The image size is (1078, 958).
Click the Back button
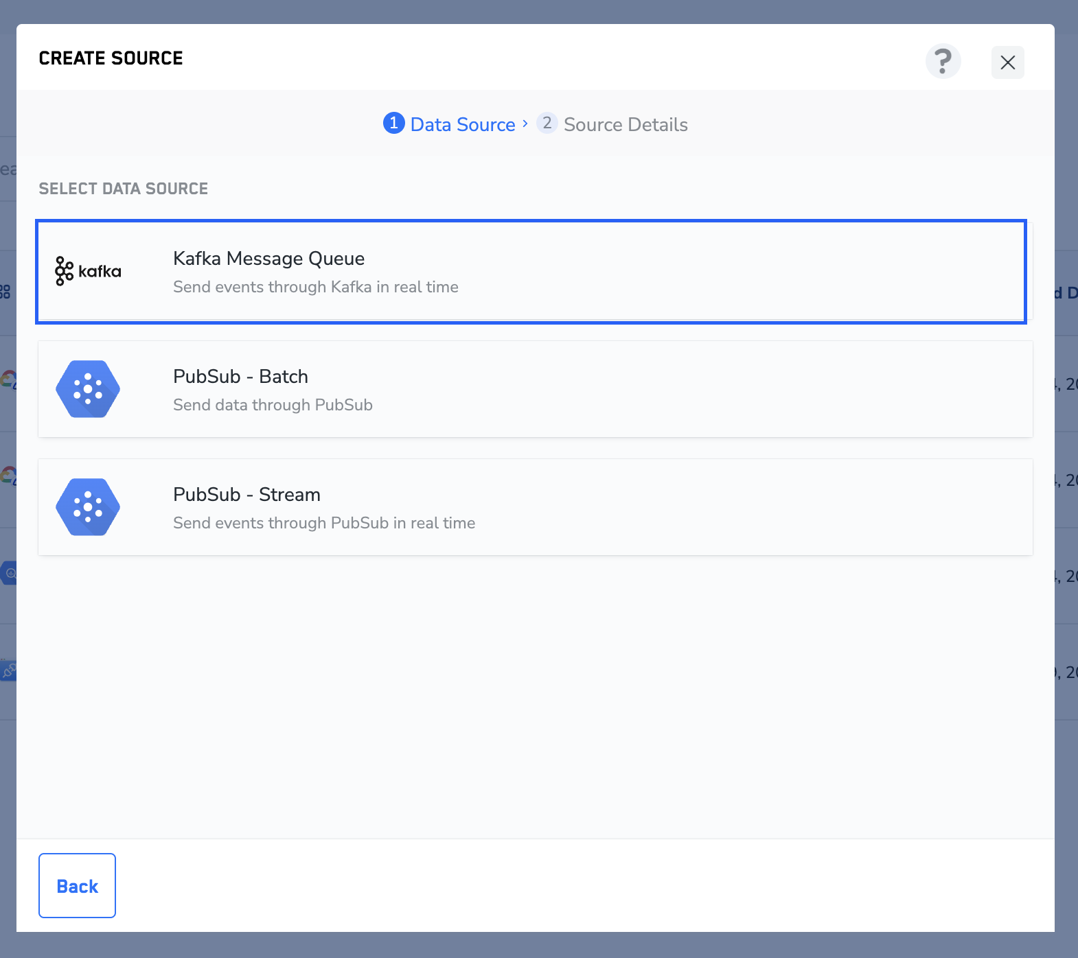(x=77, y=886)
